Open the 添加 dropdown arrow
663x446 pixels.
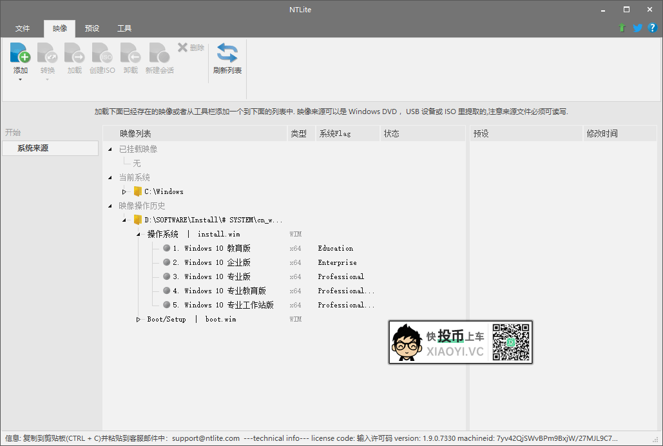click(x=20, y=79)
